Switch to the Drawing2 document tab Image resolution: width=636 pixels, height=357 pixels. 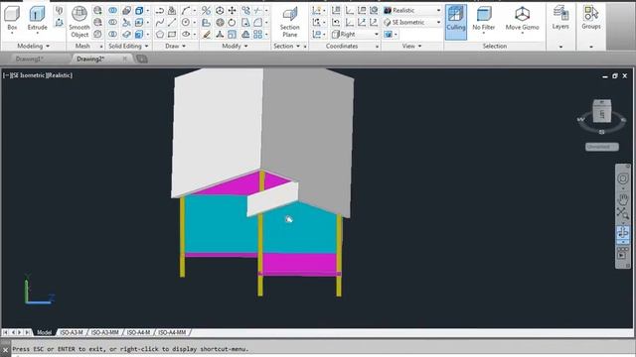pyautogui.click(x=90, y=59)
